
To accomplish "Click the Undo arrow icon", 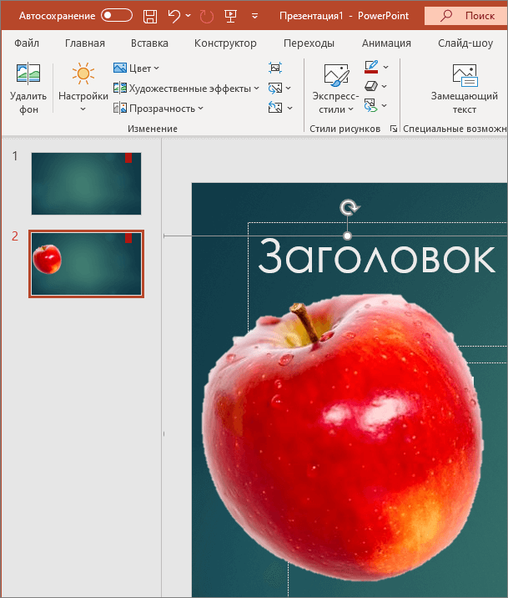I will 174,16.
